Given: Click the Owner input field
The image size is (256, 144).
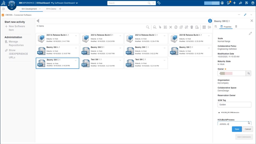Looking at the screenshot, I should 231,73.
